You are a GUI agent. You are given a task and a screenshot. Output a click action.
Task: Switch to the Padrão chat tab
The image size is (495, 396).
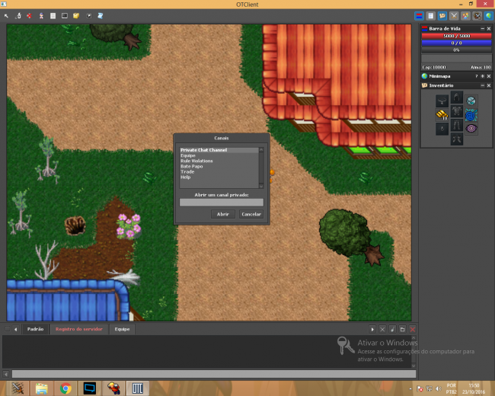pos(35,329)
